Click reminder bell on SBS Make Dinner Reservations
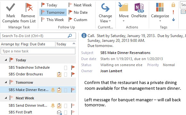The image size is (186, 115). (x=53, y=90)
